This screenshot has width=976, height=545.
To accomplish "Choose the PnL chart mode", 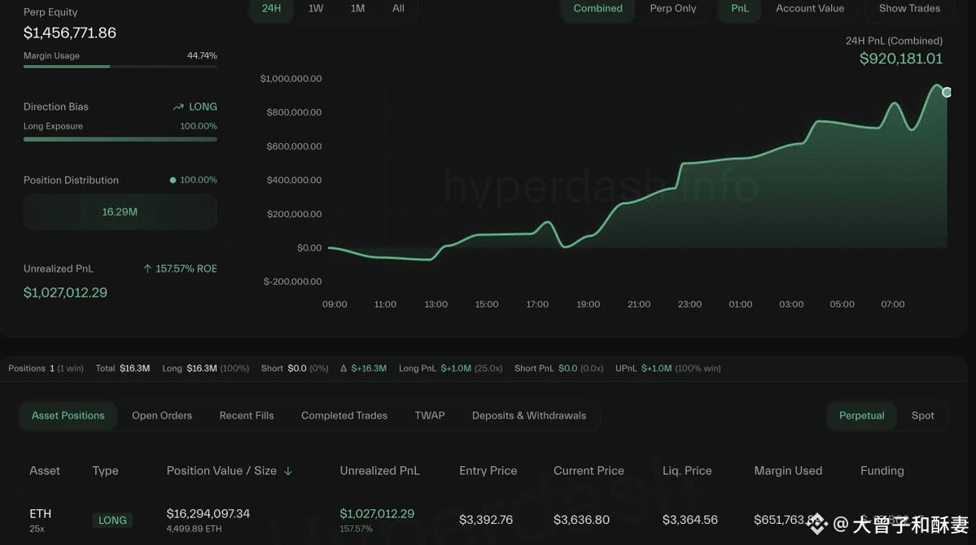I will pos(739,9).
